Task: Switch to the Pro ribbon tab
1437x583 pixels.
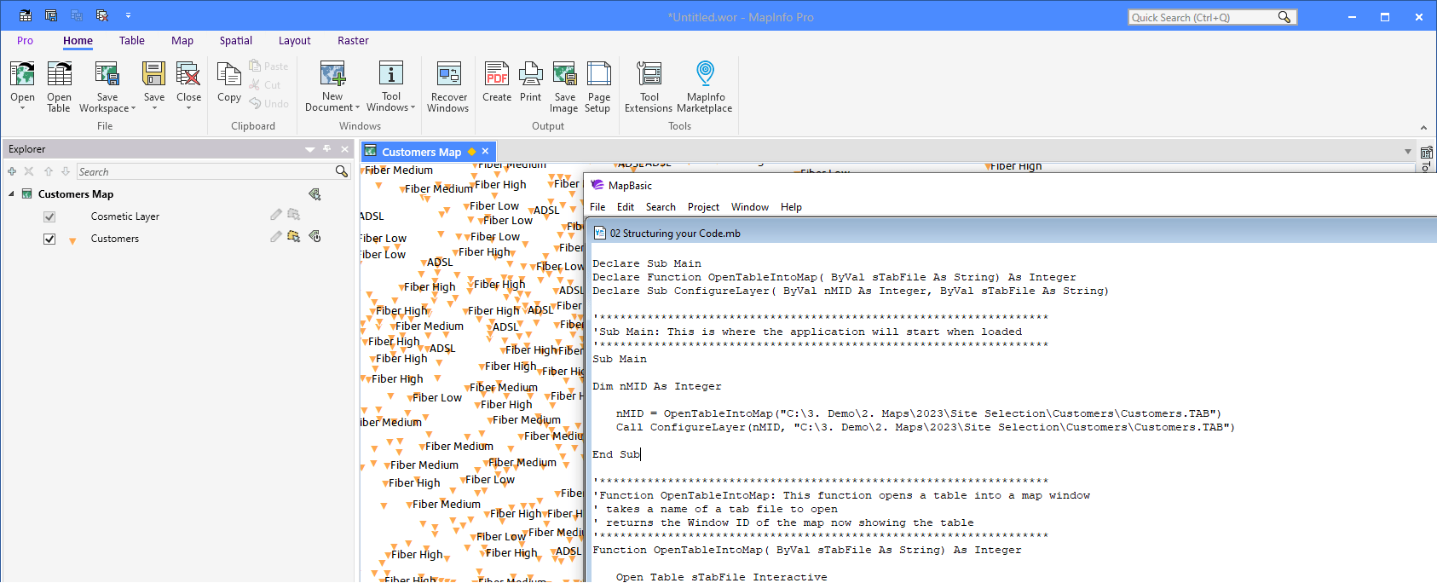Action: 25,40
